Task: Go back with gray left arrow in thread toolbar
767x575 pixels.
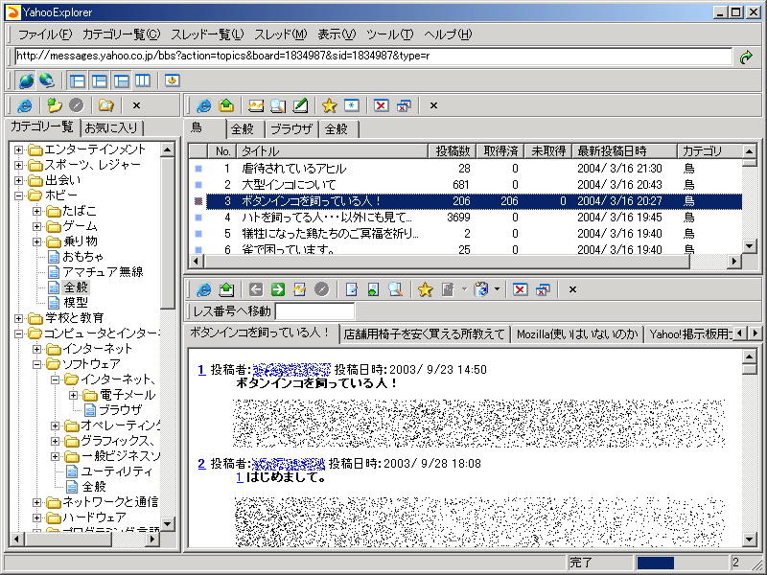Action: 256,289
